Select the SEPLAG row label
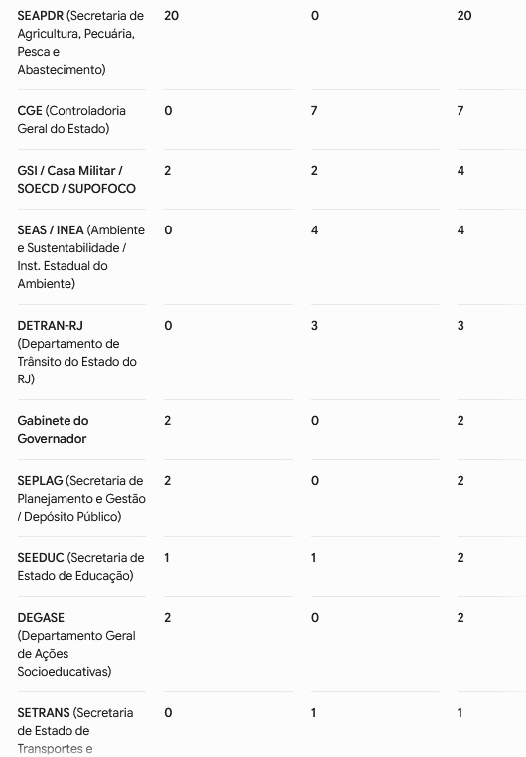 (x=81, y=499)
